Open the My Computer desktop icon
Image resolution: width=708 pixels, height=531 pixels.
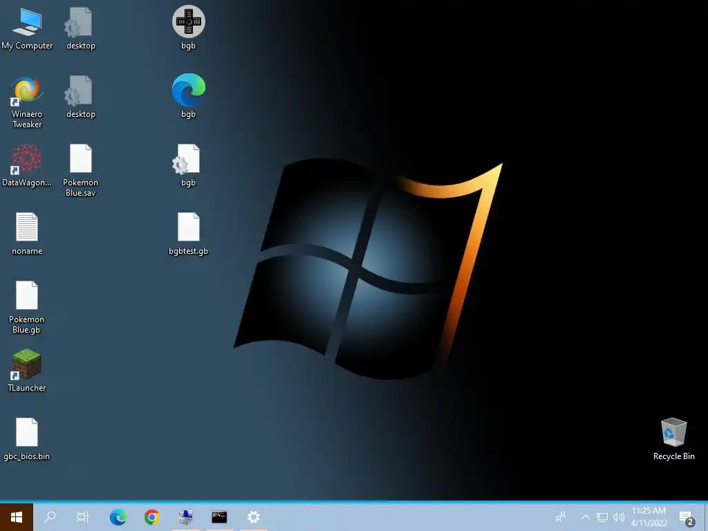point(27,29)
